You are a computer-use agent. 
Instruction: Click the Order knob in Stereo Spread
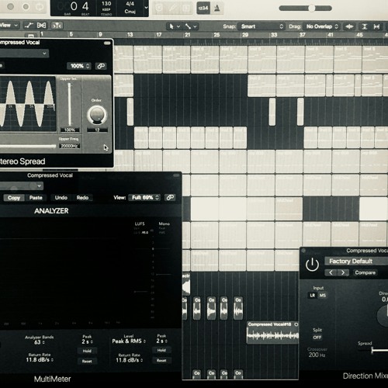(97, 115)
